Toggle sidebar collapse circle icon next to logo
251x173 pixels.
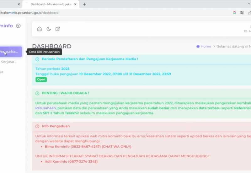pyautogui.click(x=18, y=26)
